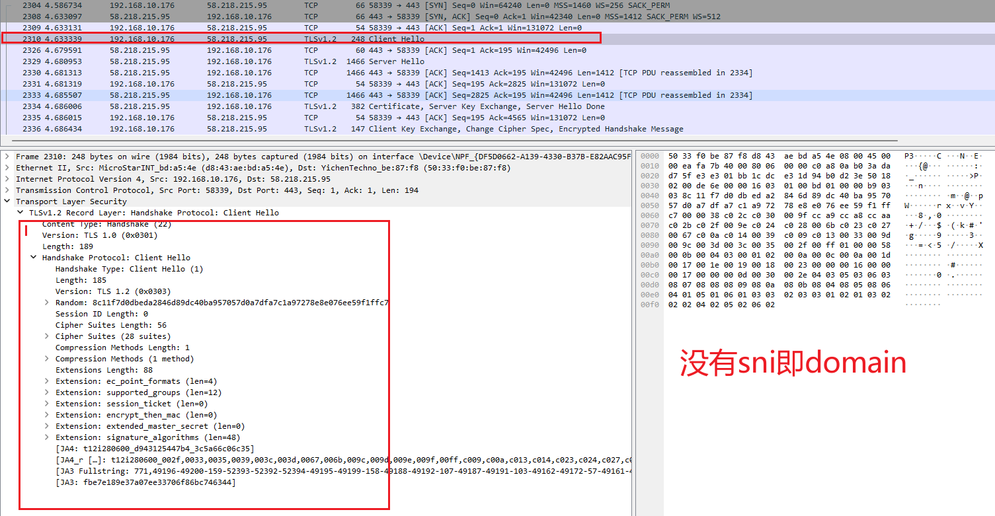The image size is (995, 516).
Task: Expand the Random field arrow
Action: tap(46, 303)
